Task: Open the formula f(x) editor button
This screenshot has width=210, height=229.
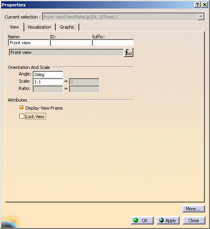Action: point(128,52)
